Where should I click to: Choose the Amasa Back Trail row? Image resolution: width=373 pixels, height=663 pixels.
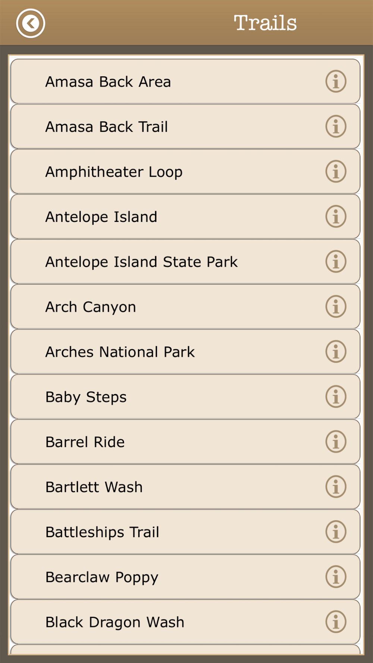coord(185,126)
